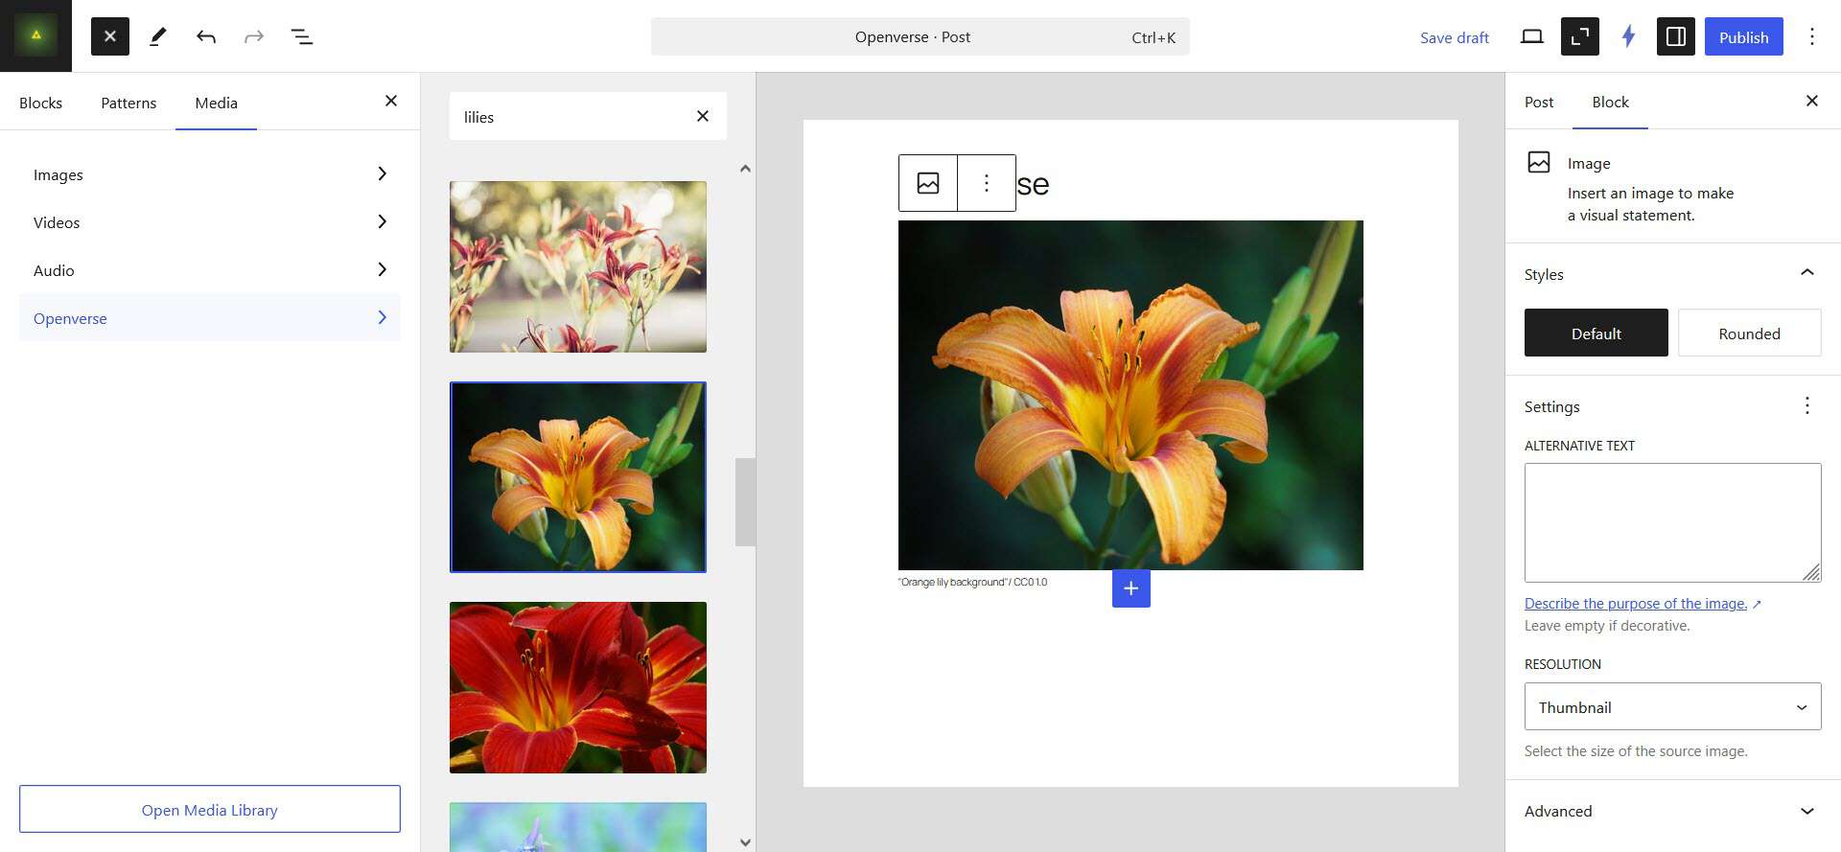Click the media list scroll up arrow
Image resolution: width=1841 pixels, height=852 pixels.
[745, 169]
